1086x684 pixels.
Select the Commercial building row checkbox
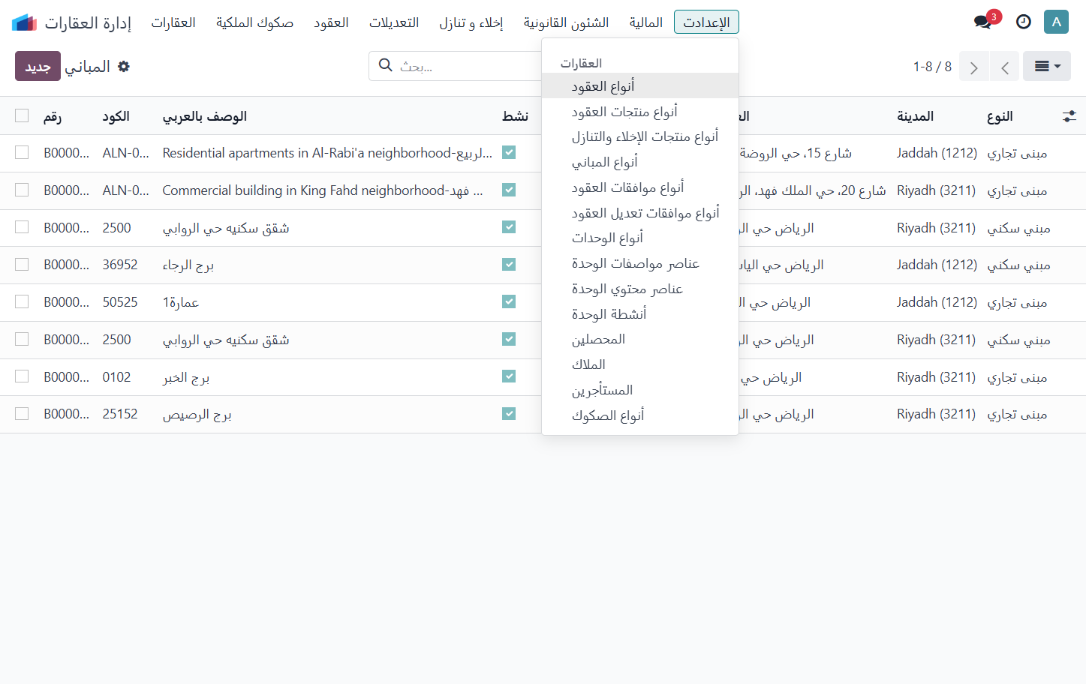pyautogui.click(x=22, y=190)
